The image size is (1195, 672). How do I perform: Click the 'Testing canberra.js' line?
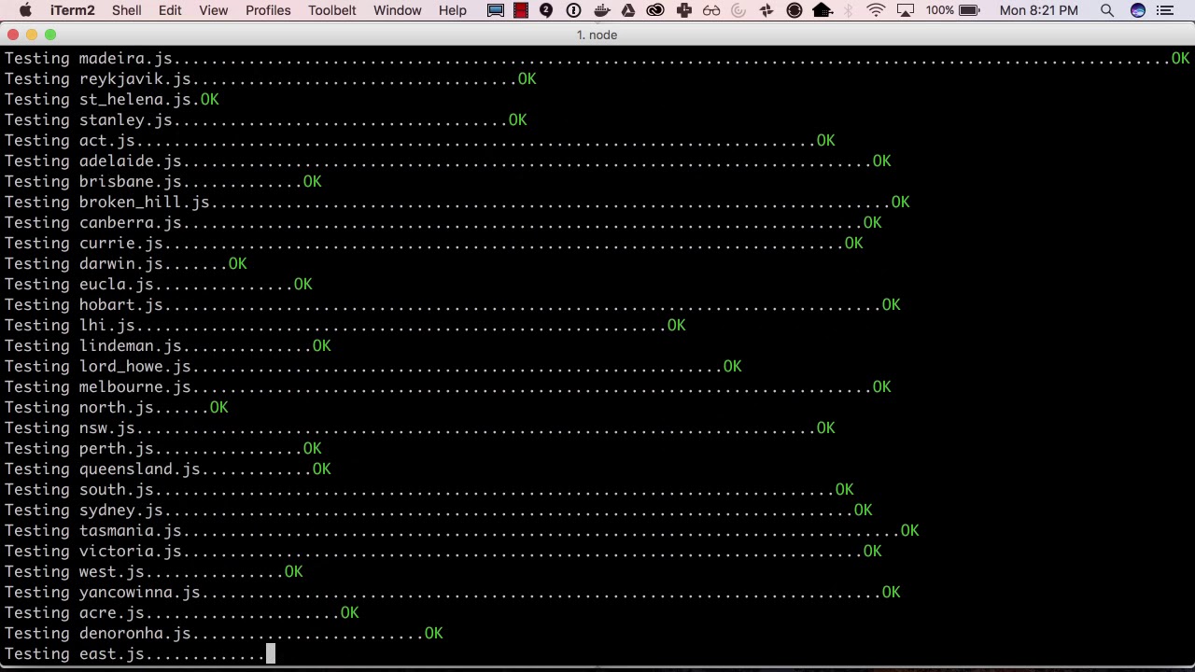443,222
